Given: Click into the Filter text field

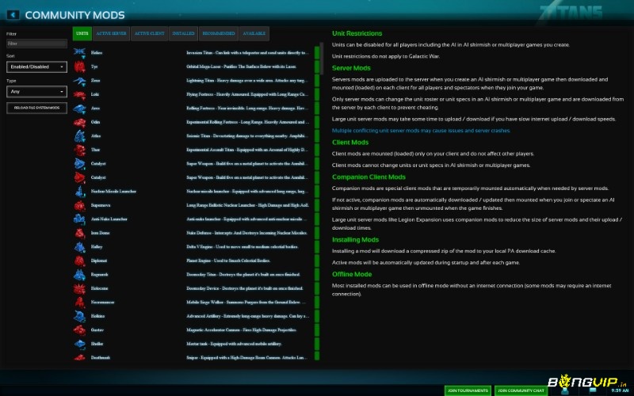Looking at the screenshot, I should click(36, 44).
